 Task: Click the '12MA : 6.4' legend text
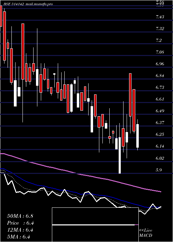(x=20, y=230)
